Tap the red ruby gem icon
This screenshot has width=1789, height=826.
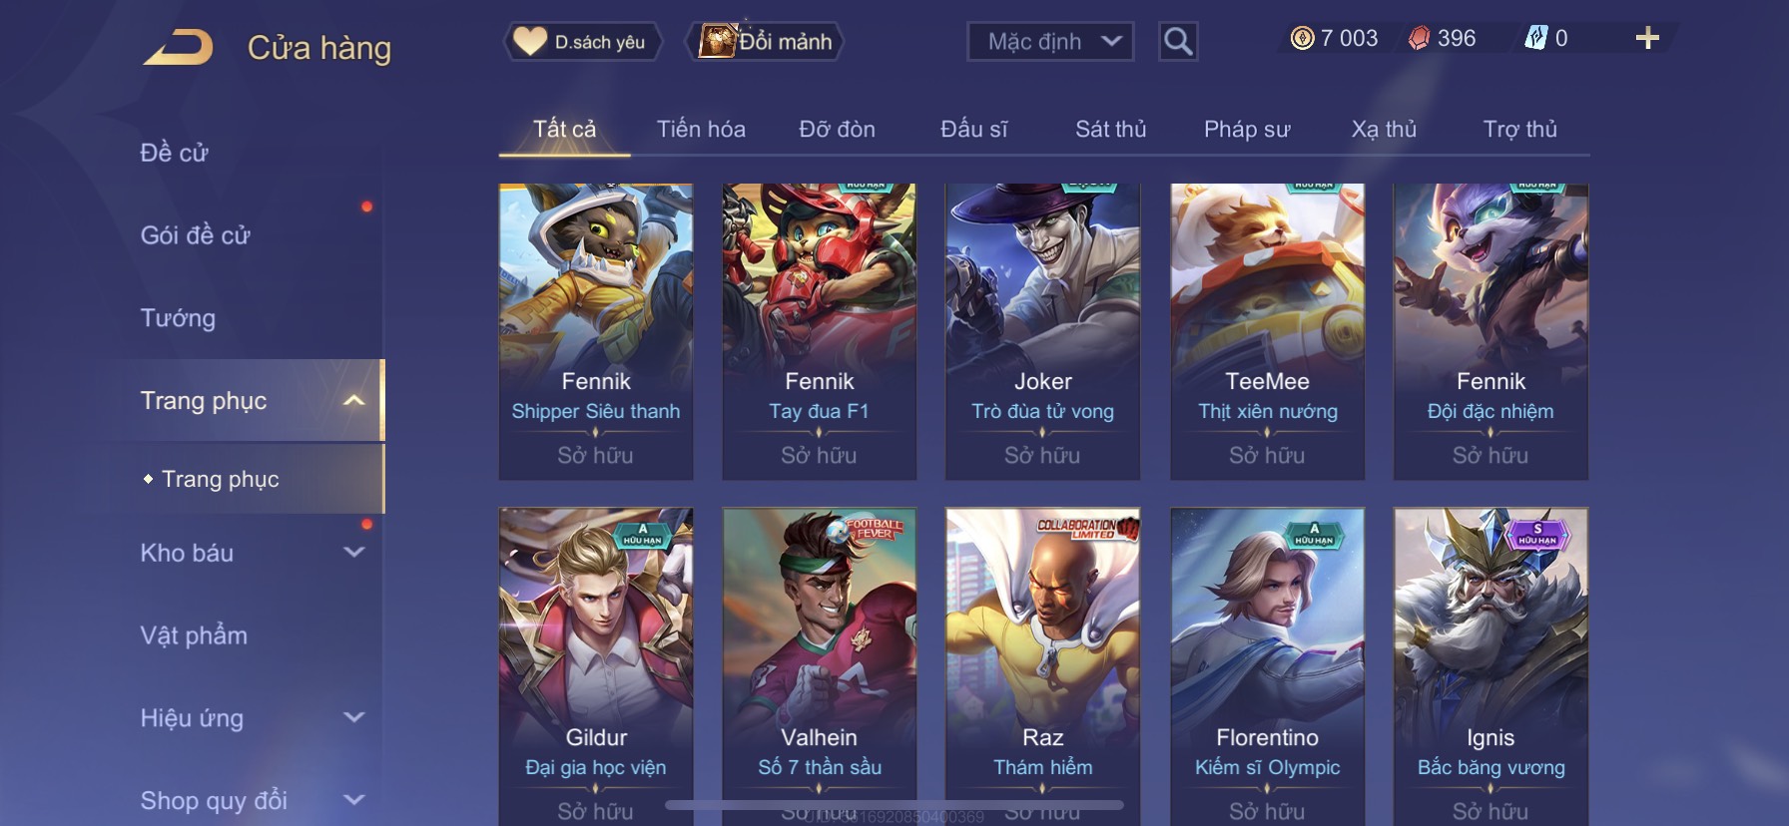pos(1419,38)
